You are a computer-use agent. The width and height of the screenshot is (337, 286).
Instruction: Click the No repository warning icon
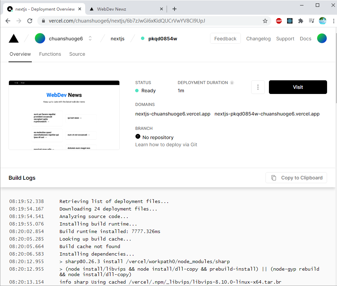click(x=138, y=137)
